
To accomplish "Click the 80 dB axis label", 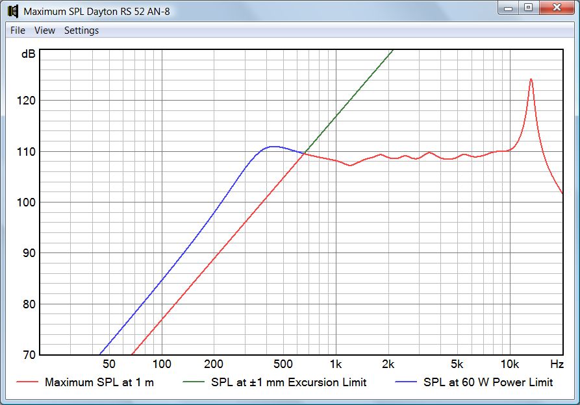I will [29, 304].
